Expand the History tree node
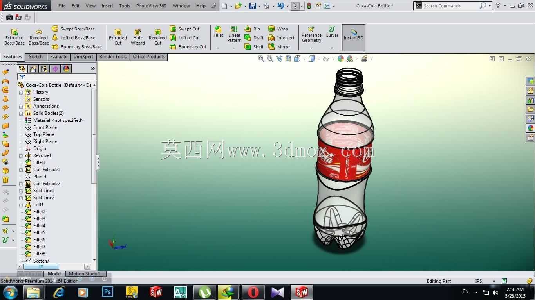This screenshot has height=300, width=535. coord(21,93)
